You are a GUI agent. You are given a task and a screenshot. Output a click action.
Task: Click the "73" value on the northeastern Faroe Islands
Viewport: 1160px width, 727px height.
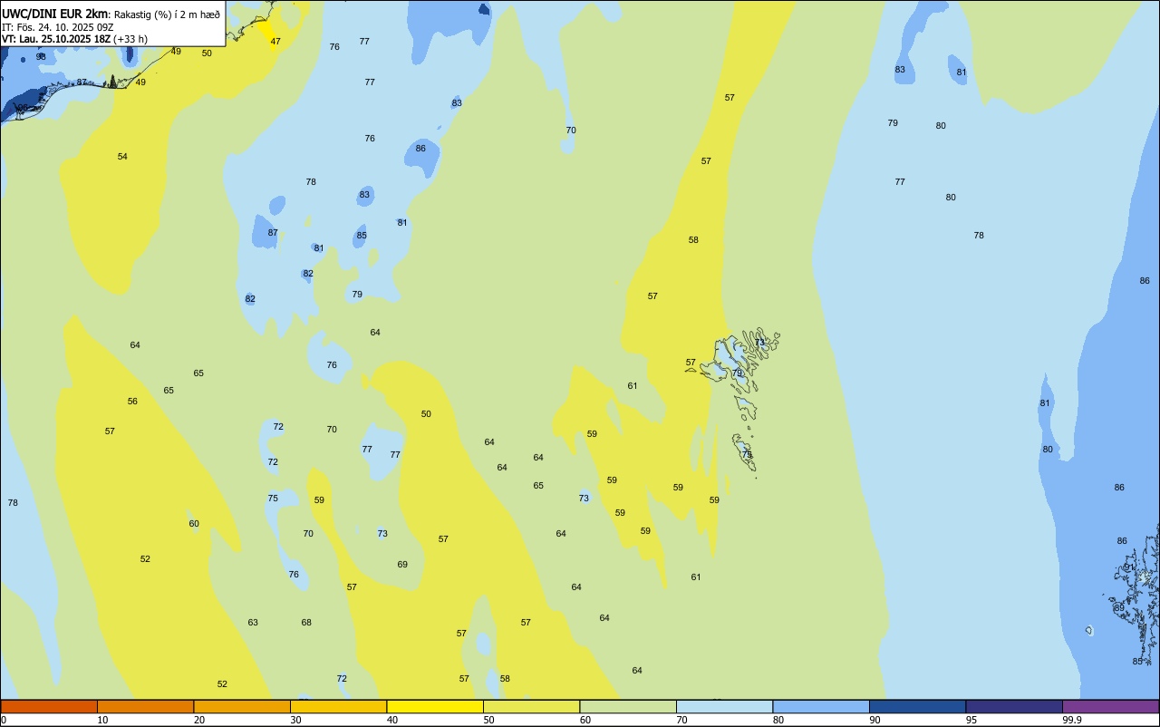(x=760, y=343)
